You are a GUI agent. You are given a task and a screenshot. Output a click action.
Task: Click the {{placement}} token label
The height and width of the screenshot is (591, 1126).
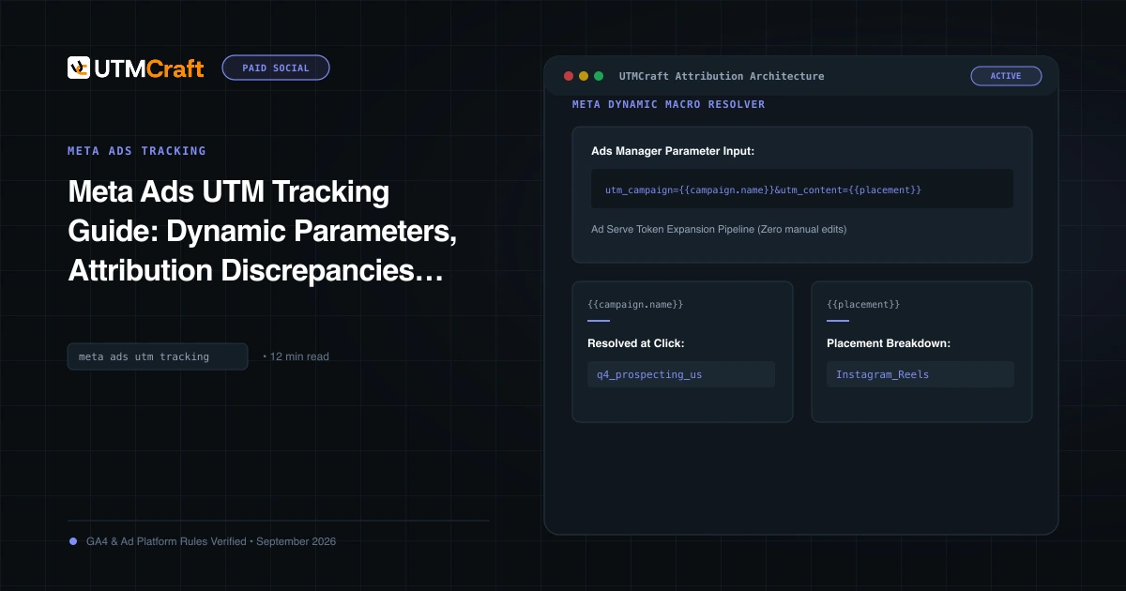coord(863,305)
